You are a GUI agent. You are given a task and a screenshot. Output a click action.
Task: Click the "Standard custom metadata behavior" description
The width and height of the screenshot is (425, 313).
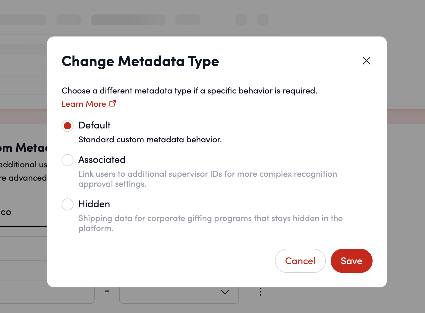[x=150, y=140]
